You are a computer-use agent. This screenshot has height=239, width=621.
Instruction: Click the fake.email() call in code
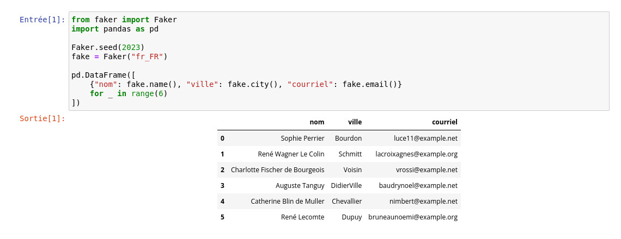coord(370,84)
